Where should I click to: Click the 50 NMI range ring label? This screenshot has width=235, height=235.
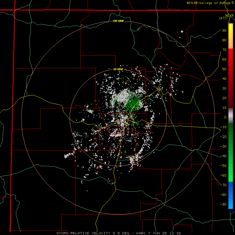[118, 69]
